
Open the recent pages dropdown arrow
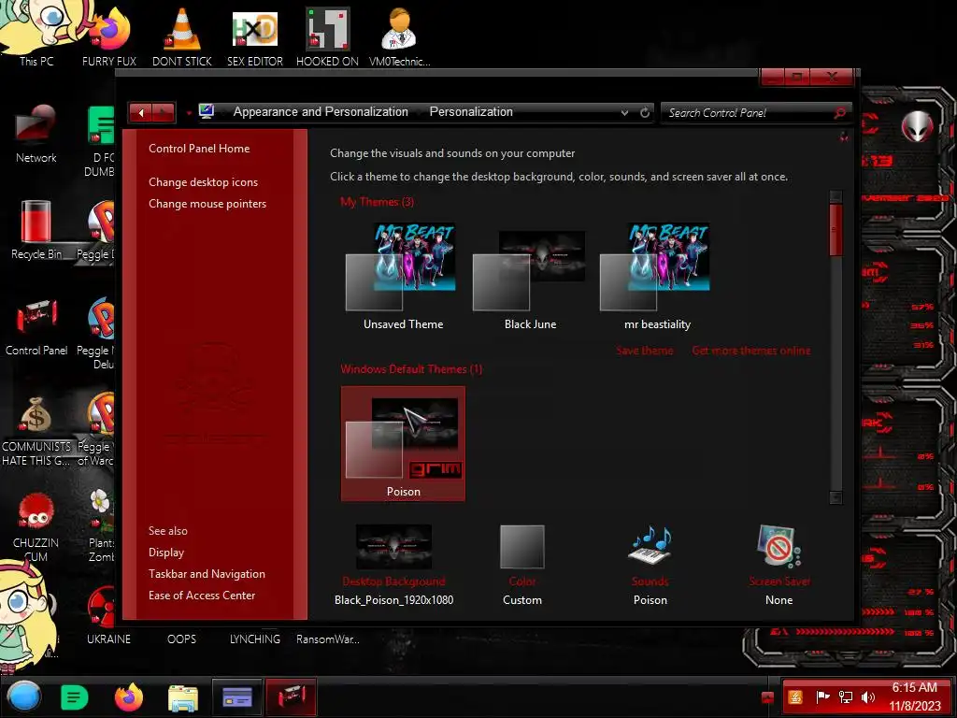pyautogui.click(x=189, y=113)
